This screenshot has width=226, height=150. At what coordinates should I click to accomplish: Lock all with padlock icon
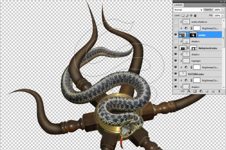(195, 15)
